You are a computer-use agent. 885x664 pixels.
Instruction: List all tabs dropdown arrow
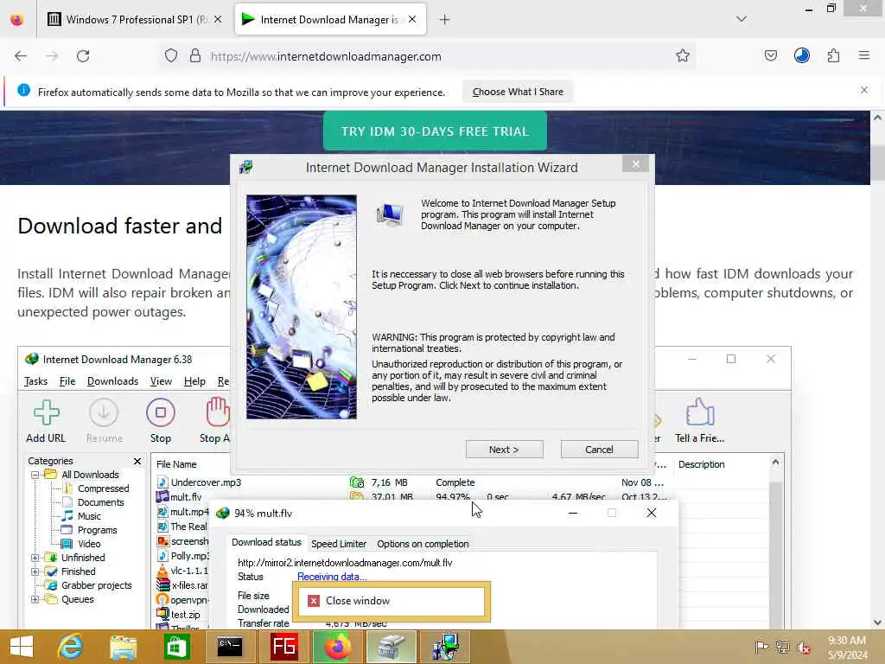coord(741,19)
